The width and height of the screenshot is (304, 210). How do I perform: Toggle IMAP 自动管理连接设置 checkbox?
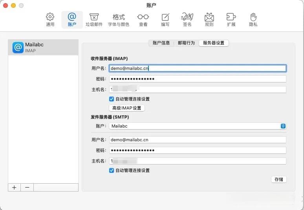pos(112,99)
